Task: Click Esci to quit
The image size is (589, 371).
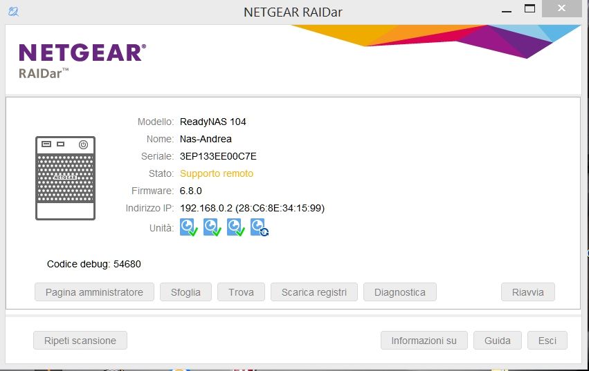Action: [547, 341]
